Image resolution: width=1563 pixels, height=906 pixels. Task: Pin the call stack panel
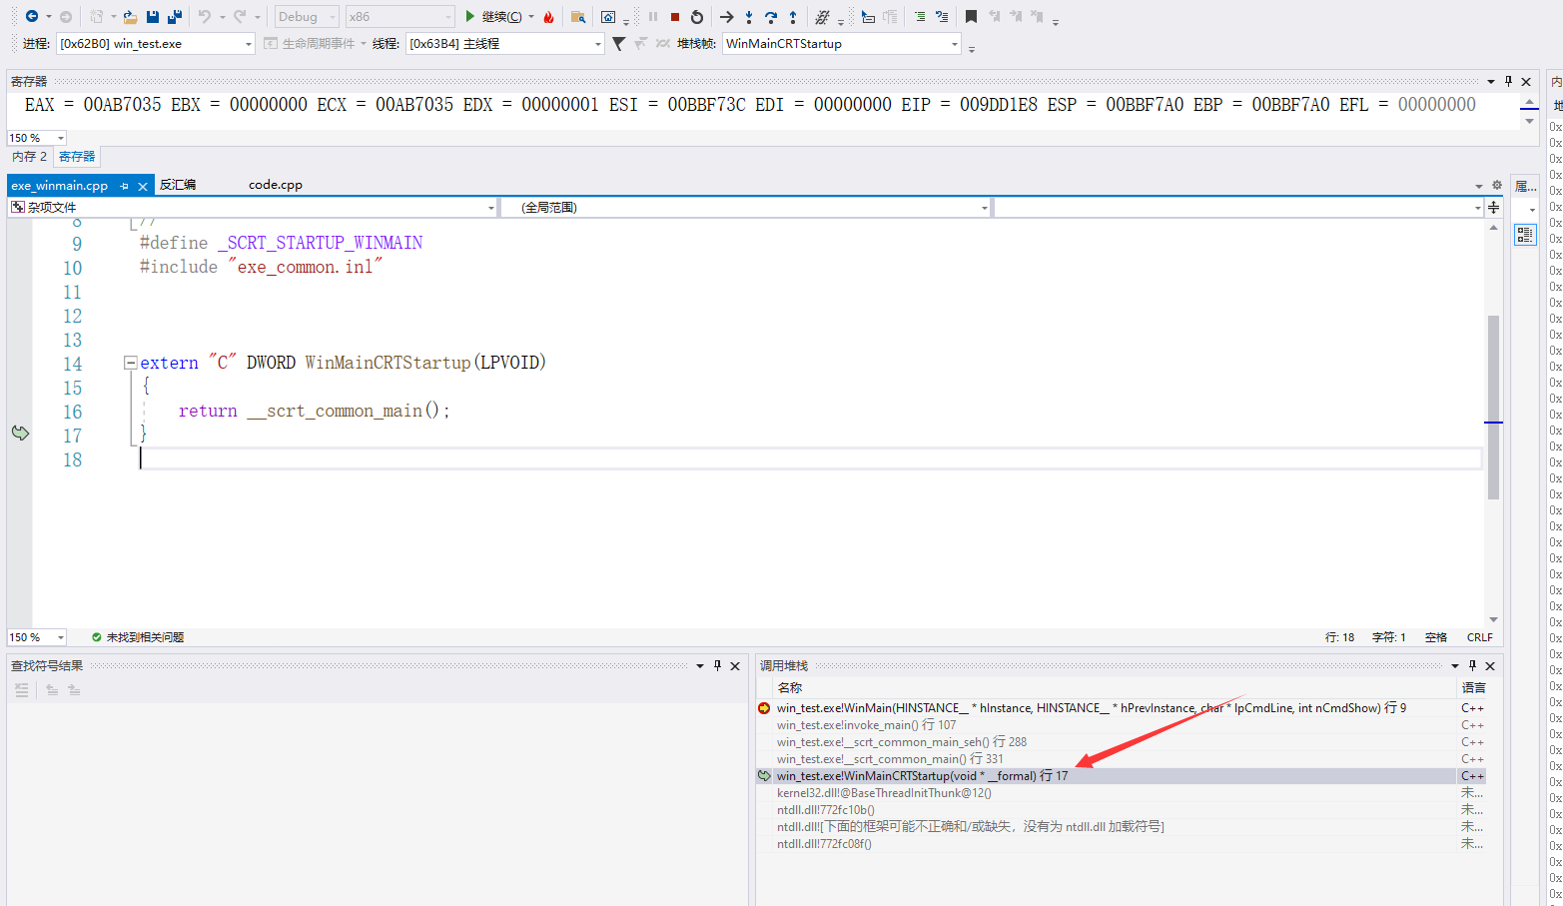point(1472,665)
